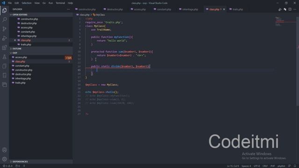
Task: Click the VS Code logo in title bar
Action: pos(3,3)
